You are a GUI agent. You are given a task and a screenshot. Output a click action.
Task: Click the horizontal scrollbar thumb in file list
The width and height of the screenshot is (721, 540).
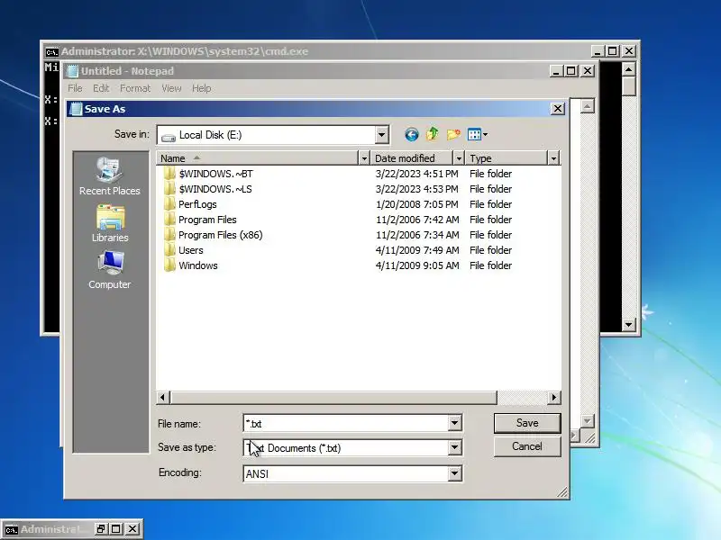pos(333,397)
